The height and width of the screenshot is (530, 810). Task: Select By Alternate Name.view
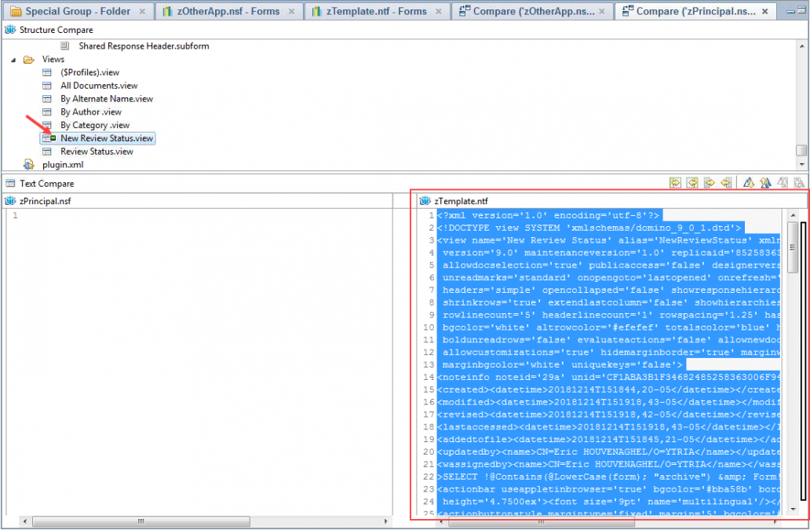(x=107, y=99)
